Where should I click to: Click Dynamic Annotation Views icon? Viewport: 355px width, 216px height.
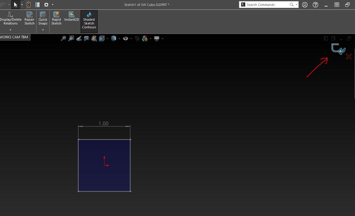94,38
